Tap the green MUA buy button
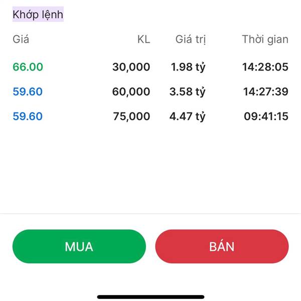The image size is (301, 301). pos(79,246)
